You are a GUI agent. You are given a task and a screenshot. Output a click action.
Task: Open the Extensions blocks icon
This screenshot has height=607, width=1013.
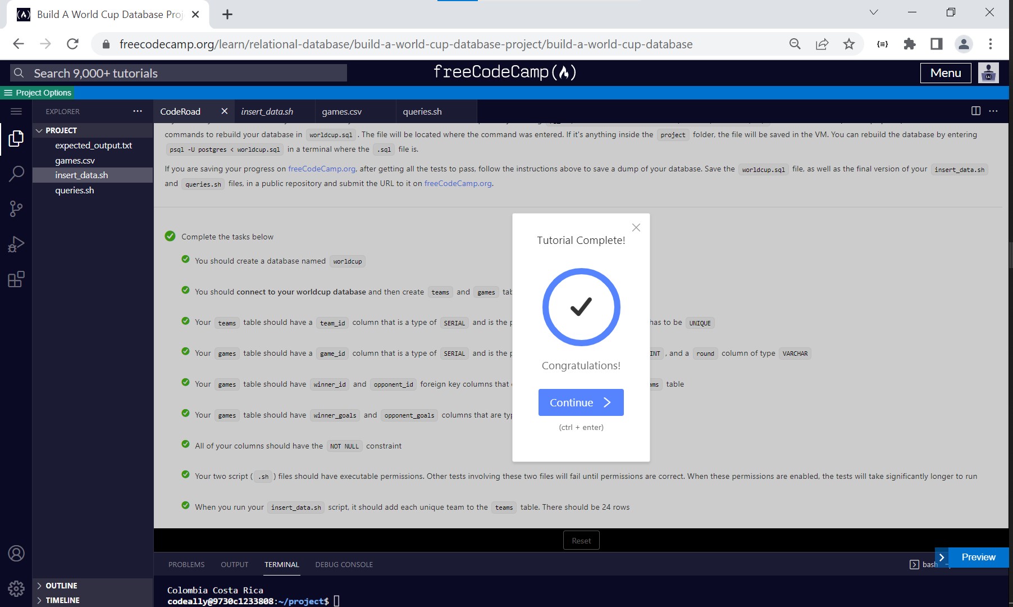click(x=16, y=279)
